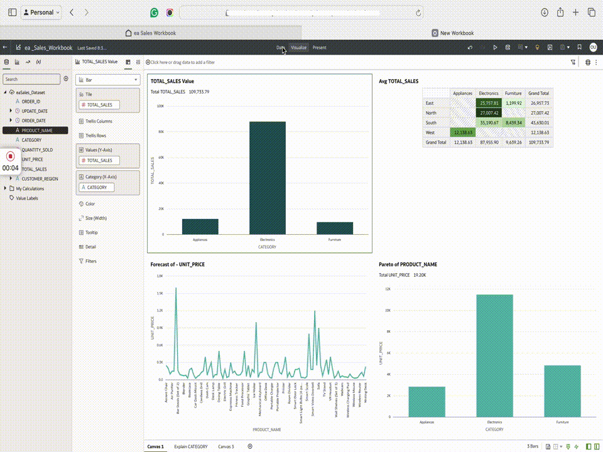
Task: Open the insights lightbulb icon
Action: click(x=537, y=48)
